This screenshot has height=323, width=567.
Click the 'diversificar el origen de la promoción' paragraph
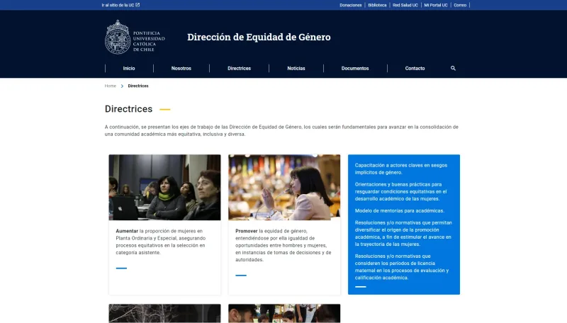[403, 234]
